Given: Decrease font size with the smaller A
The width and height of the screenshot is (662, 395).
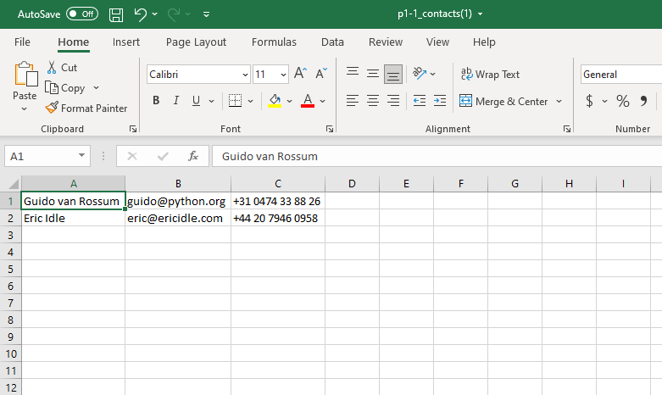Looking at the screenshot, I should [321, 74].
